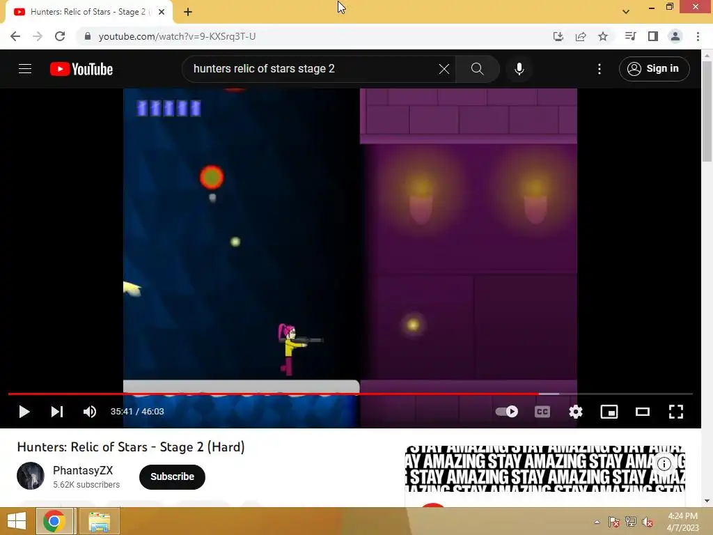Viewport: 713px width, 535px height.
Task: Play the paused video
Action: (x=24, y=412)
